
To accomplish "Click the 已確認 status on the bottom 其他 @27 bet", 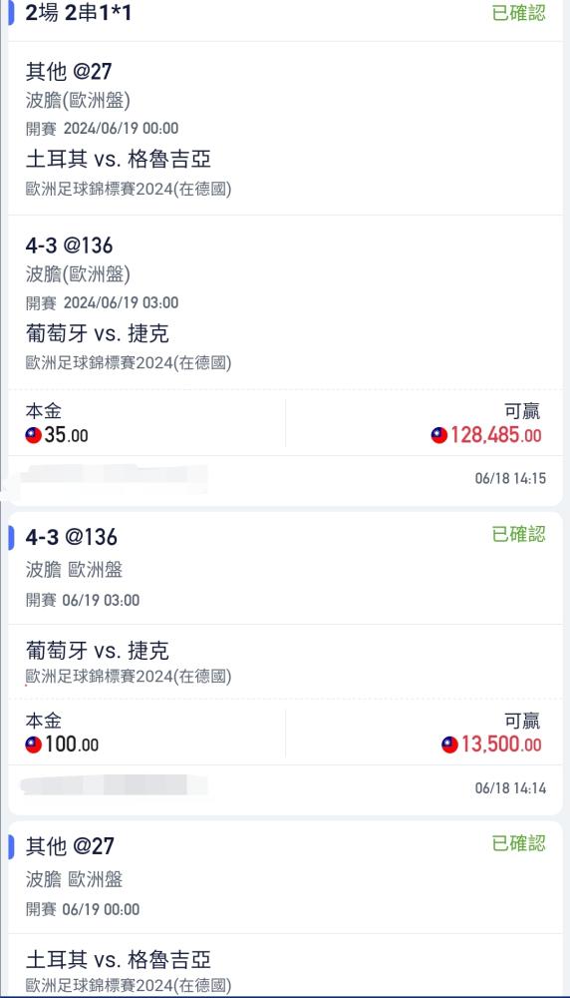I will [x=518, y=843].
